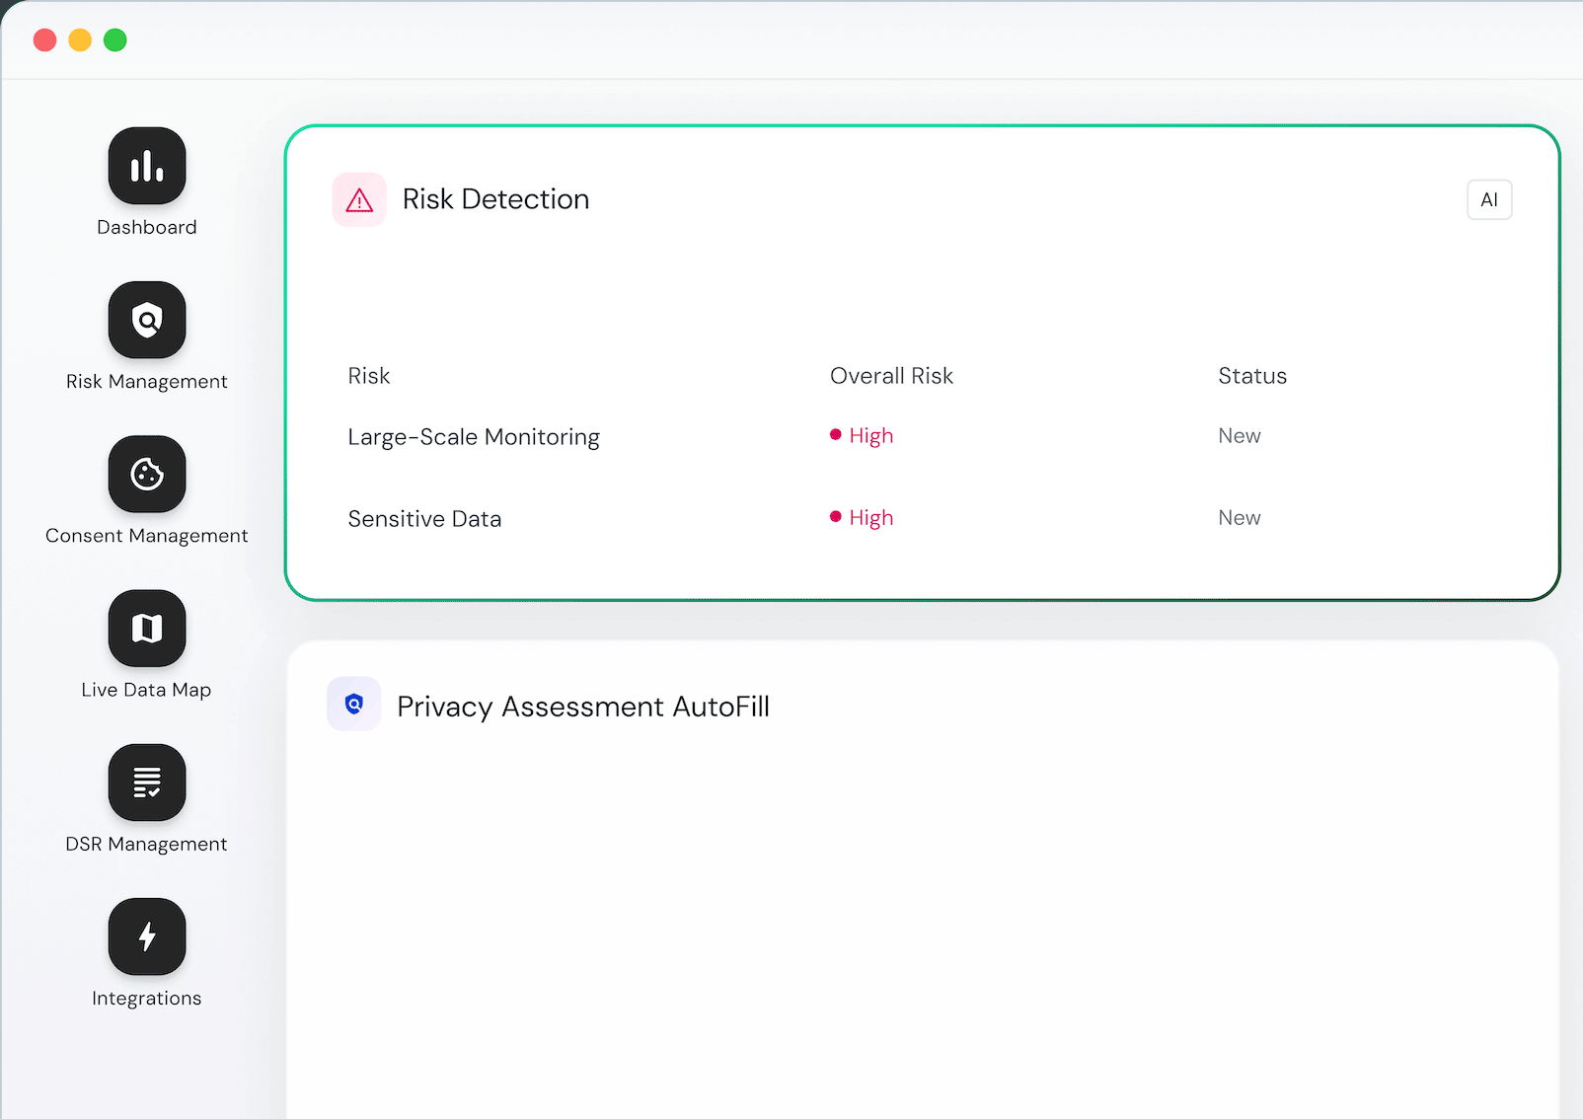
Task: Click the Status column header
Action: (x=1252, y=376)
